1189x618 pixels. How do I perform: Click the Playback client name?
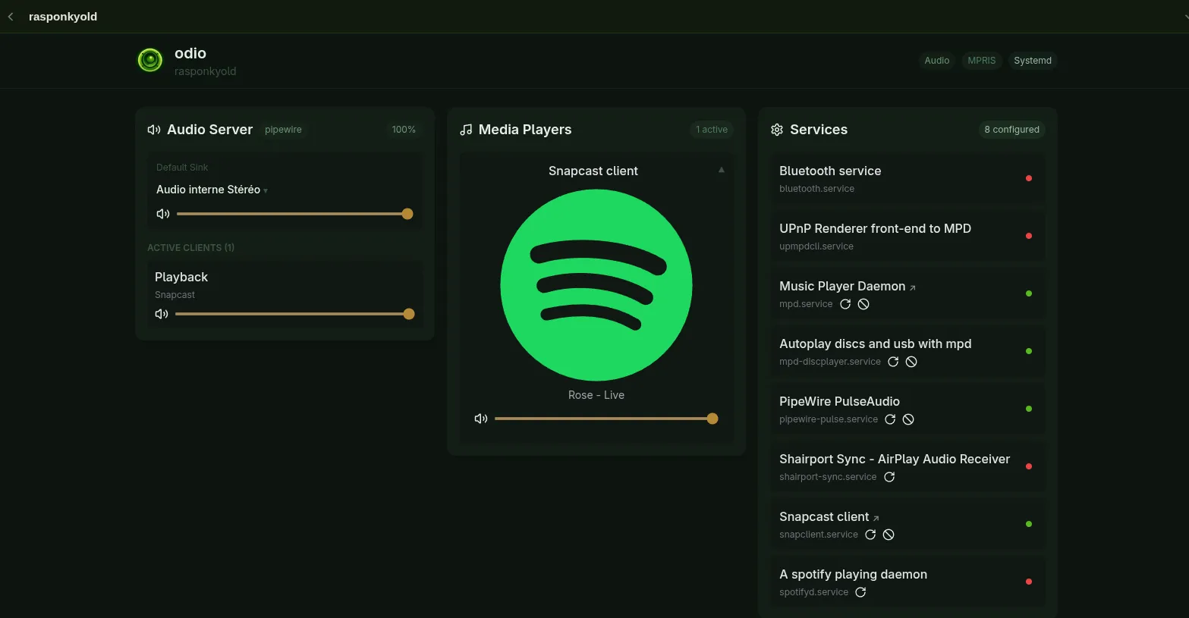click(181, 277)
